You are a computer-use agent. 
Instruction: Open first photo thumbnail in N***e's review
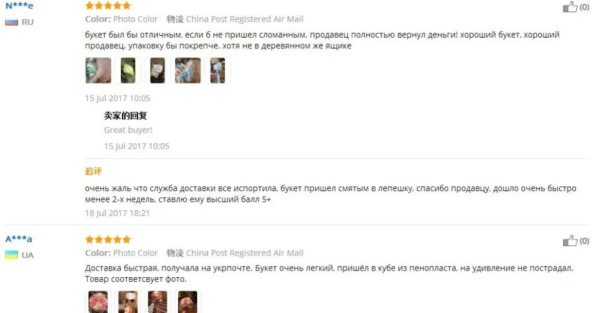point(99,70)
